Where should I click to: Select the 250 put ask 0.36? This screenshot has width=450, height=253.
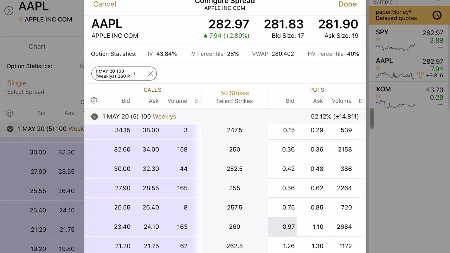317,149
